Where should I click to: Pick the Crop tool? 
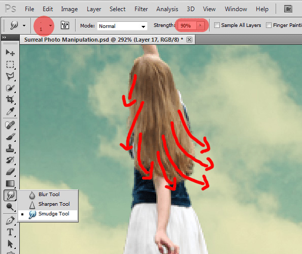click(x=10, y=100)
